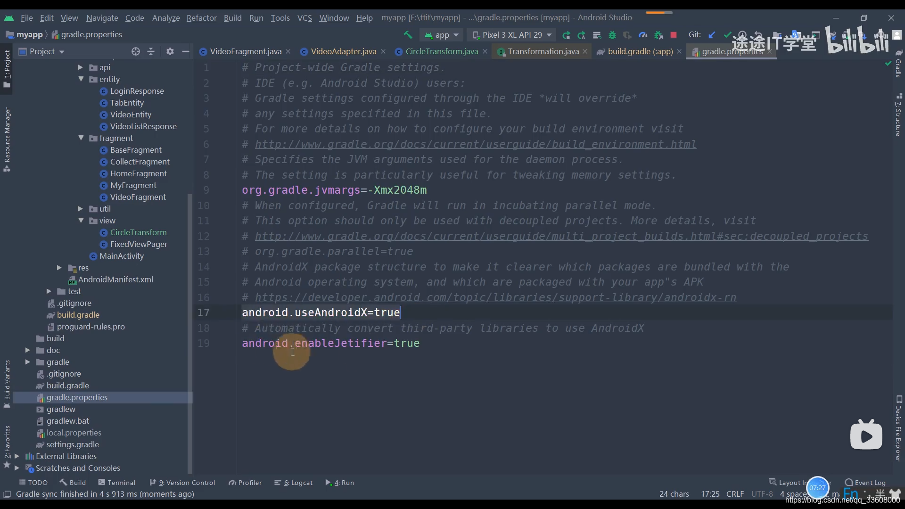Click the Run with Coverage icon
Viewport: 905px width, 509px height.
[627, 35]
